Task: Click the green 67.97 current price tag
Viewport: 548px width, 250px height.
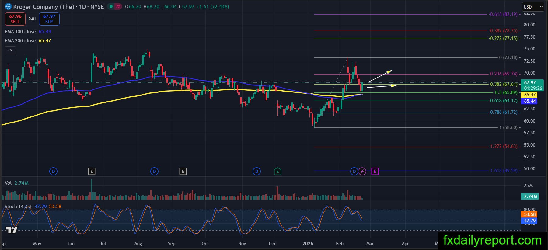Action: point(532,85)
